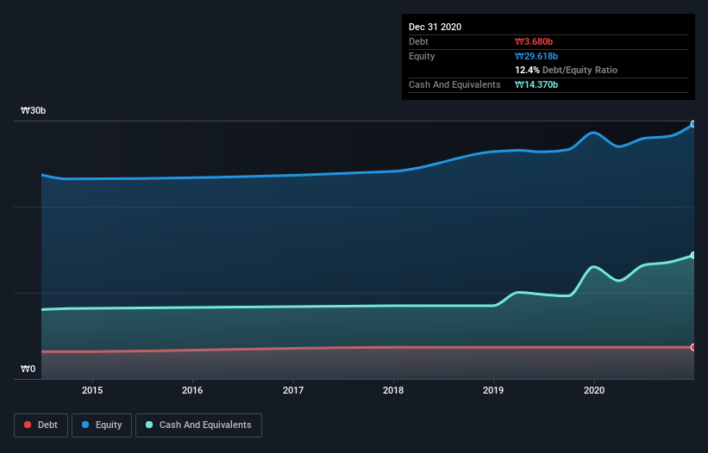Click the blue Equity legend dot
Viewport: 708px width, 453px height.
click(85, 425)
